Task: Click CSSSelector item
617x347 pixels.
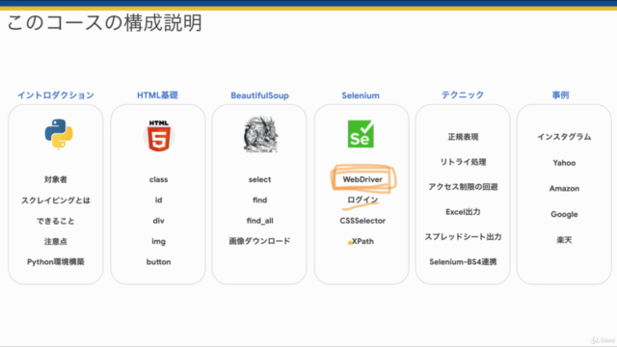Action: click(362, 221)
